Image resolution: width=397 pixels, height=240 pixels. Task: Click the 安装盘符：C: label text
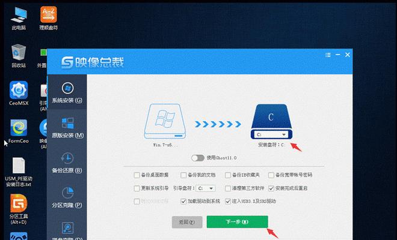pyautogui.click(x=271, y=145)
